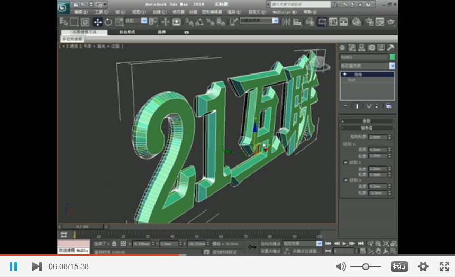Click 设置关键点 Set Key button
455x277 pixels.
point(270,251)
